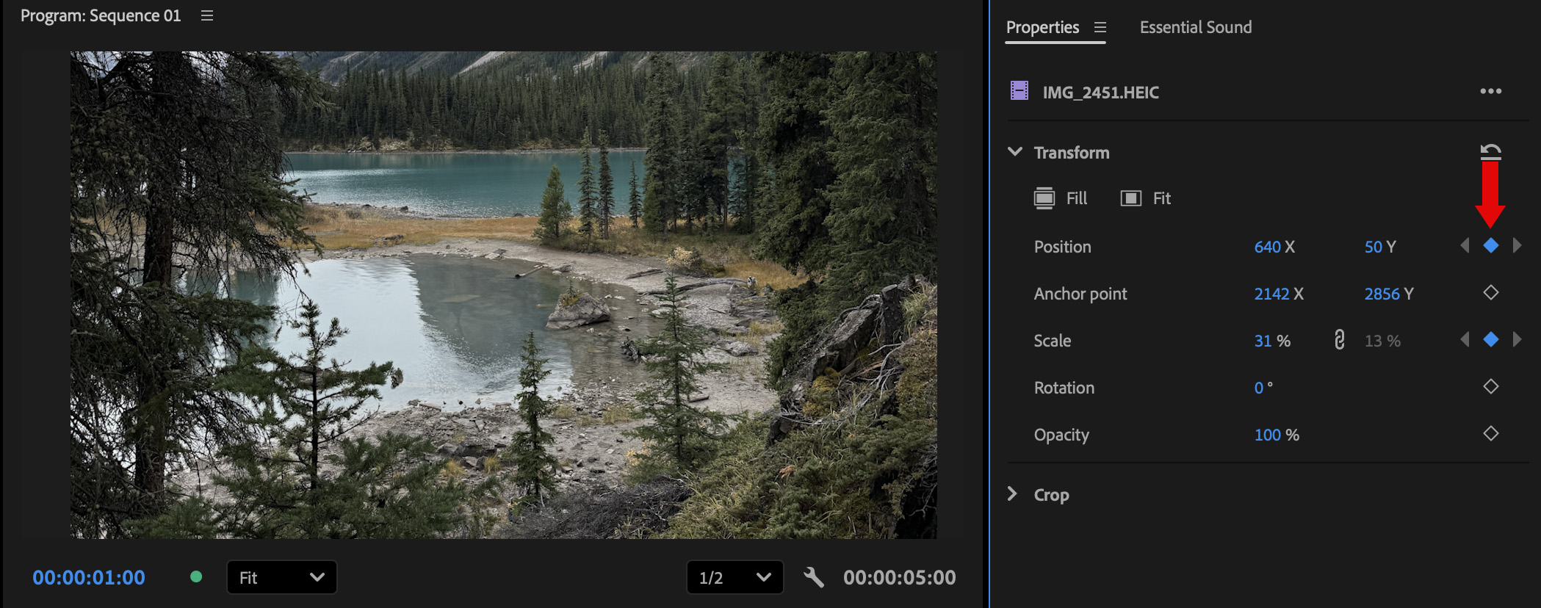Go to next Position keyframe
This screenshot has width=1541, height=608.
coord(1517,246)
